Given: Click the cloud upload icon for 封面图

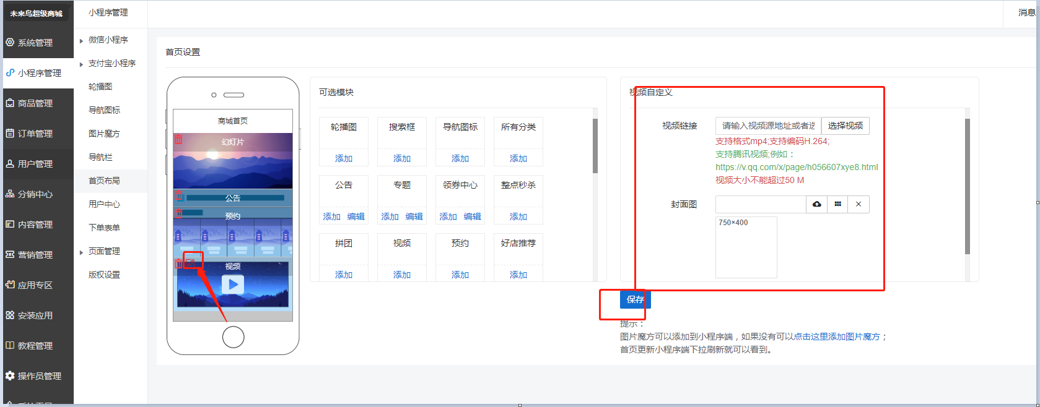Looking at the screenshot, I should coord(817,204).
